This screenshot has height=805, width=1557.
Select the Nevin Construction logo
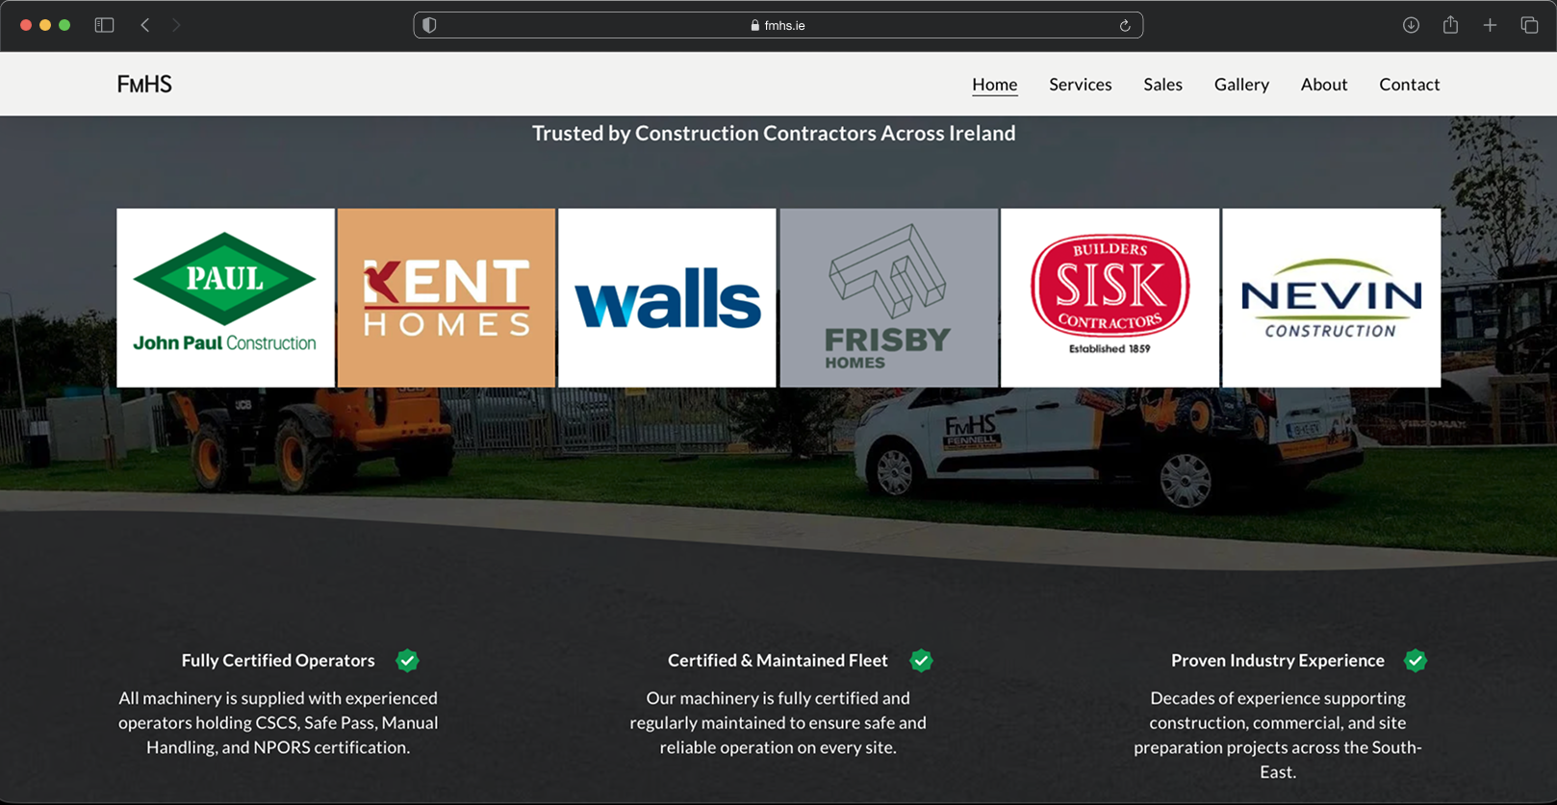tap(1331, 298)
